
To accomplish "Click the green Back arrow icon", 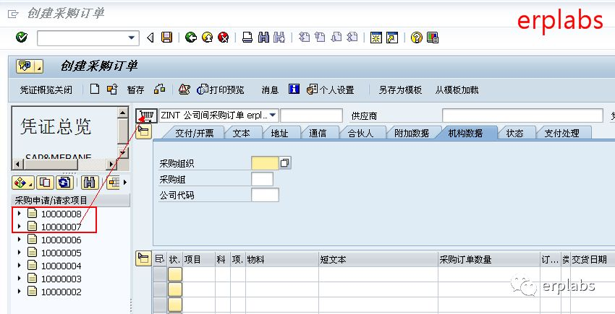I will (191, 38).
